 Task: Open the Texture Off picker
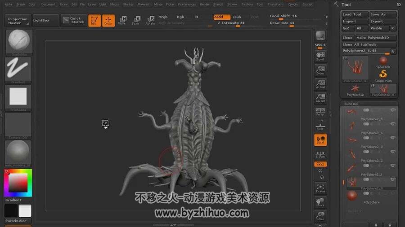18,125
